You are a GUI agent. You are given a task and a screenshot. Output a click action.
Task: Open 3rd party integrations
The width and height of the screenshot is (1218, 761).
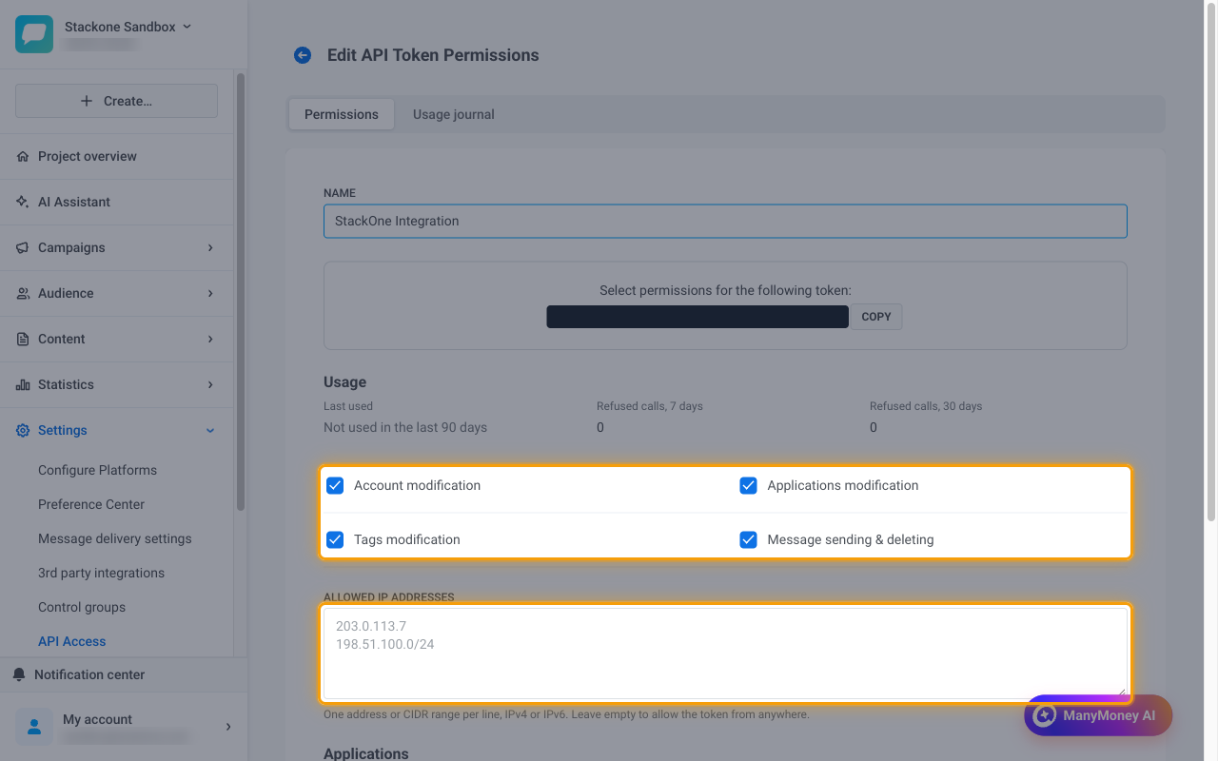click(x=101, y=573)
